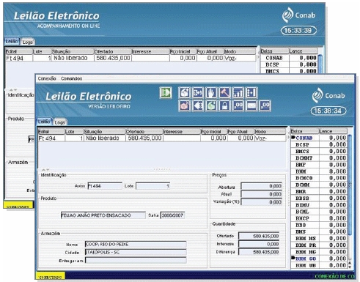This screenshot has height=282, width=360.
Task: Click Não liberado cell in the front window
Action: (x=105, y=138)
